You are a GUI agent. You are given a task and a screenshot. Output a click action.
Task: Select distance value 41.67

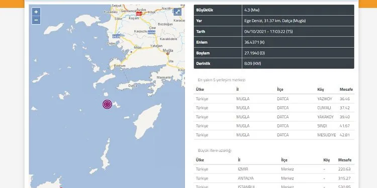(x=344, y=126)
